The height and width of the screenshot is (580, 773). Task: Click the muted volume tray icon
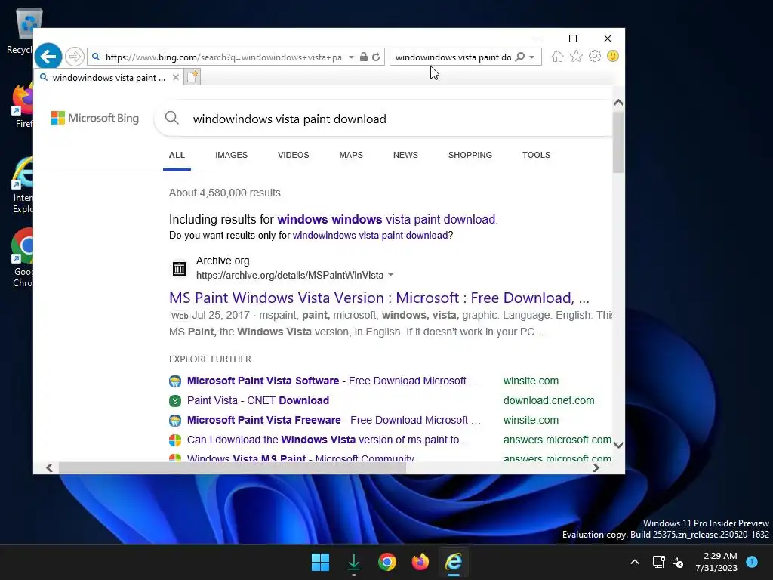click(678, 562)
